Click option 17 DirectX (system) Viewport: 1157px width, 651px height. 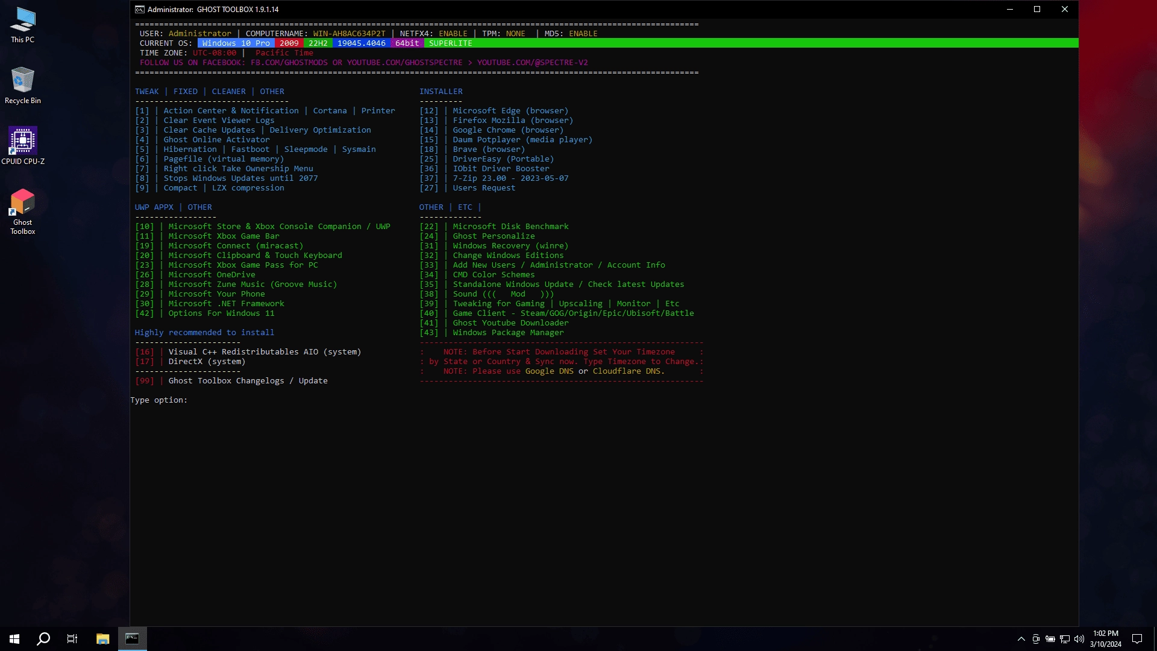click(x=190, y=362)
